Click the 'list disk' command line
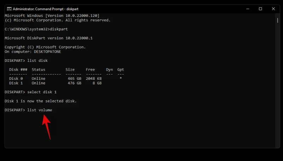283x161 pixels. 37,61
